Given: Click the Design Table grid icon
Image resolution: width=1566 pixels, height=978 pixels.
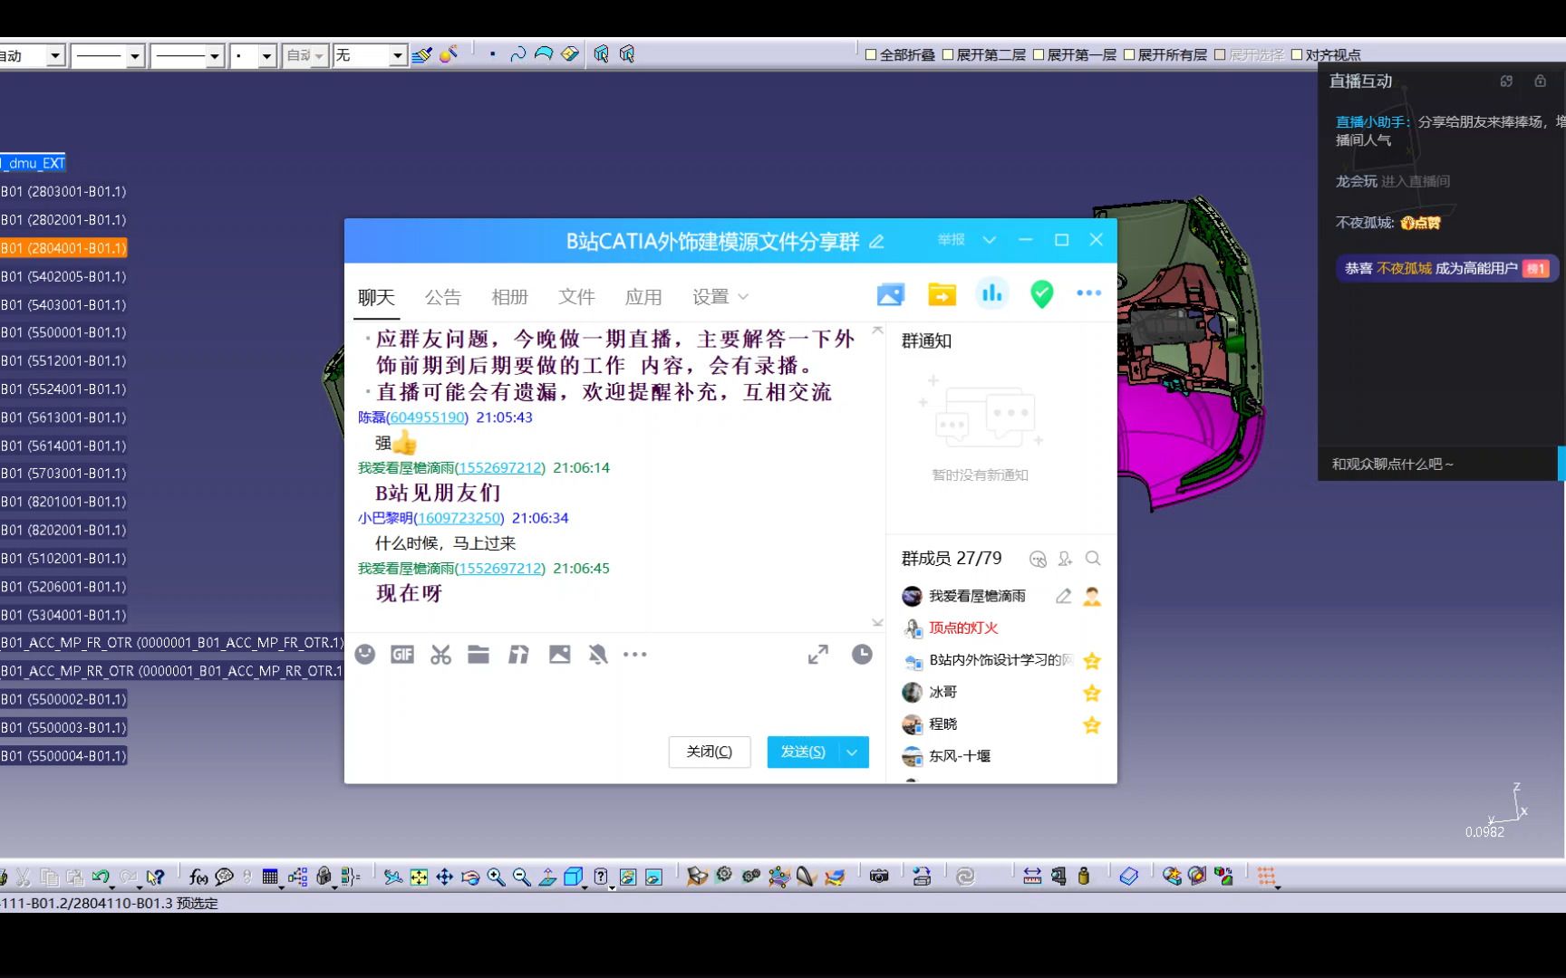Looking at the screenshot, I should pos(270,876).
